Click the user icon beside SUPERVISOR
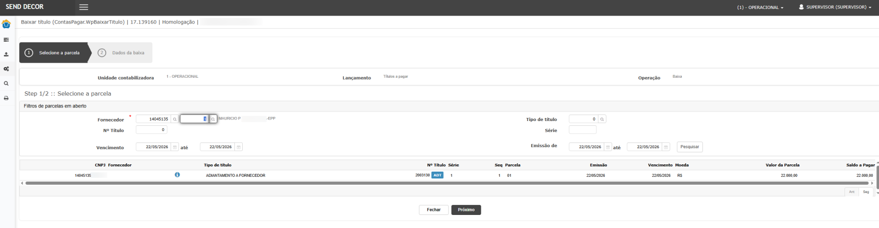 tap(801, 7)
